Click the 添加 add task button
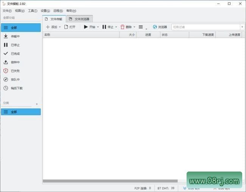This screenshot has width=246, height=192. point(51,27)
